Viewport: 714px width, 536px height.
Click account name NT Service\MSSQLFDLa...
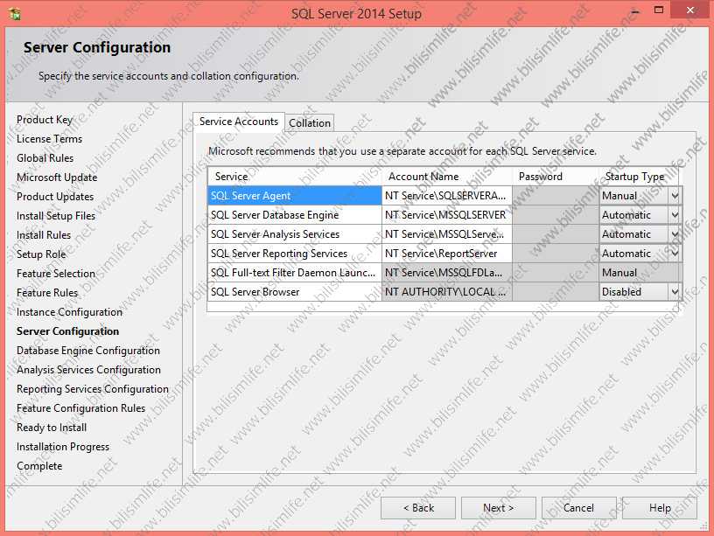tap(447, 273)
